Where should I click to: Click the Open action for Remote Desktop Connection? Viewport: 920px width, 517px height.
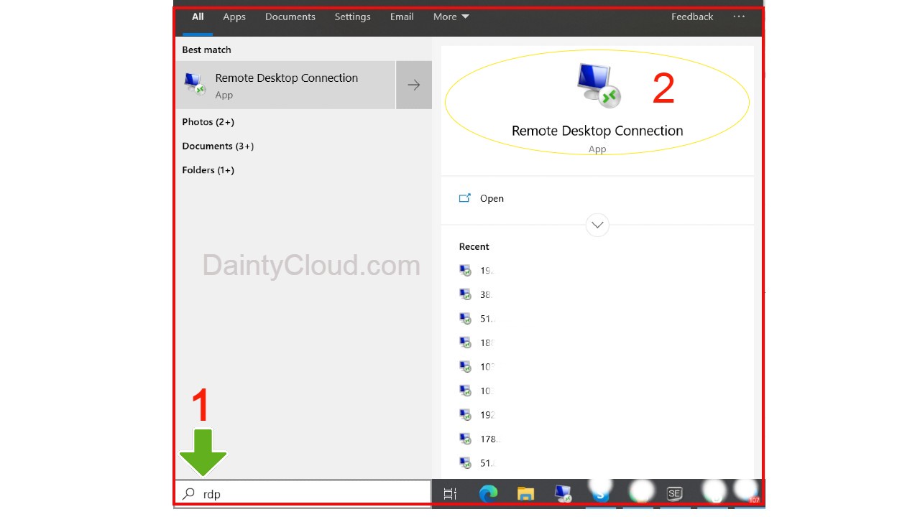492,198
